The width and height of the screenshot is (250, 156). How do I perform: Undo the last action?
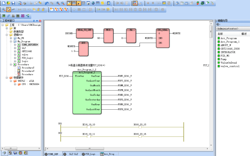pyautogui.click(x=47, y=3)
